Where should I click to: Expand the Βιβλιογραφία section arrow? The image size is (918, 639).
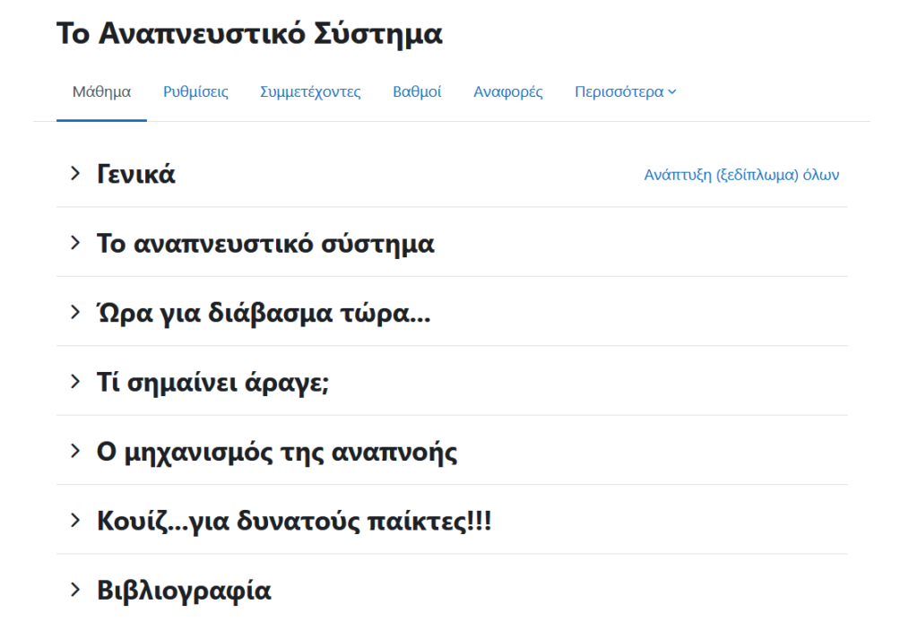coord(75,590)
